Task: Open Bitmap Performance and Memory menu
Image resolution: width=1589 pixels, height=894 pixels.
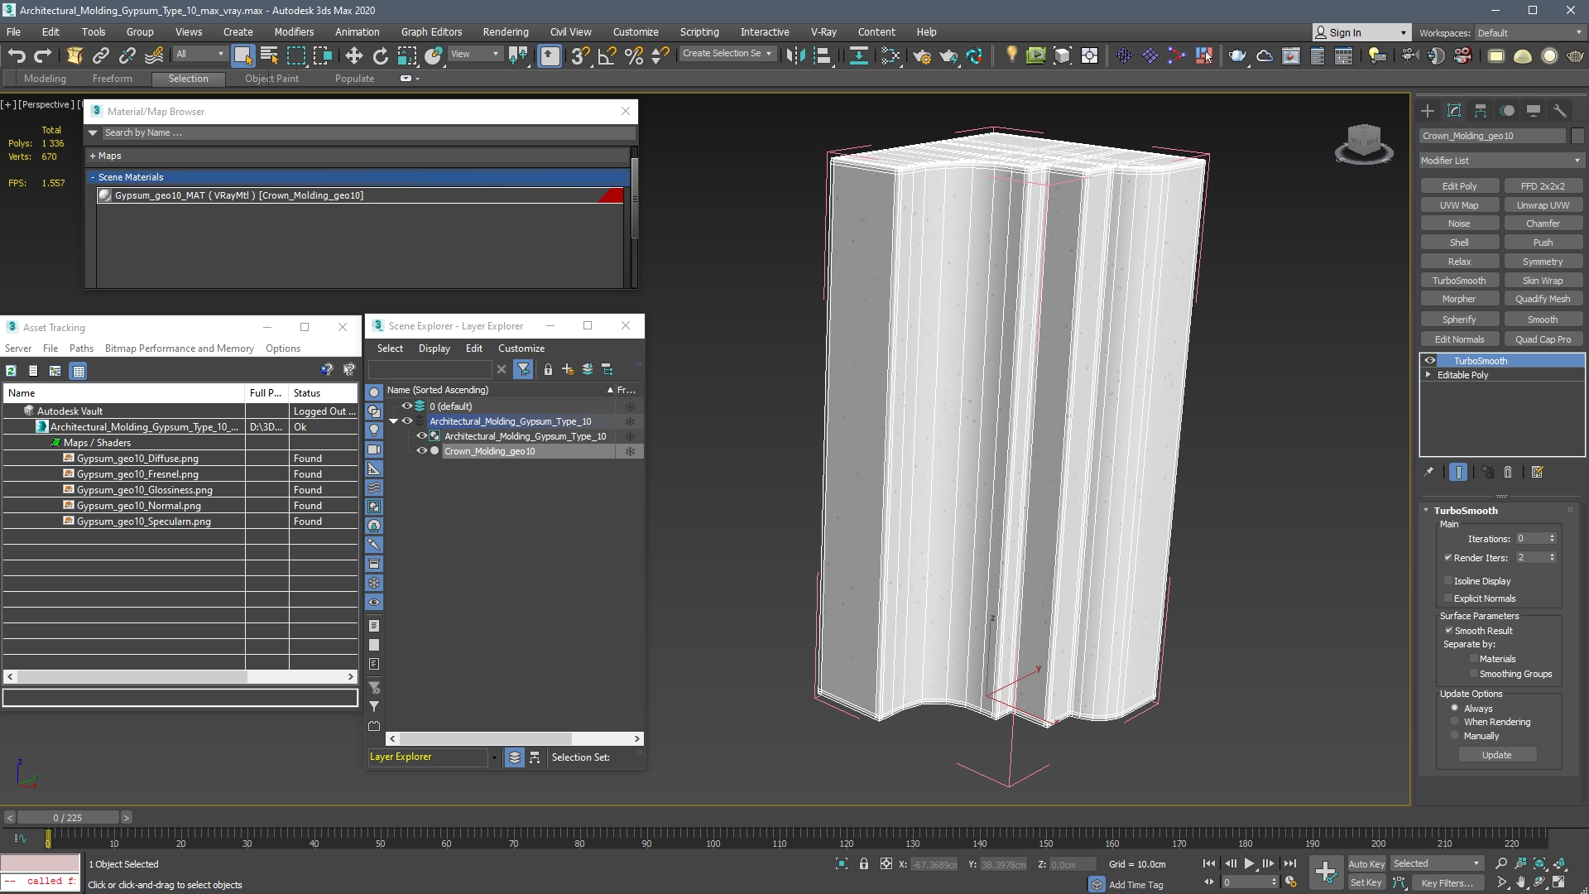Action: pos(179,348)
